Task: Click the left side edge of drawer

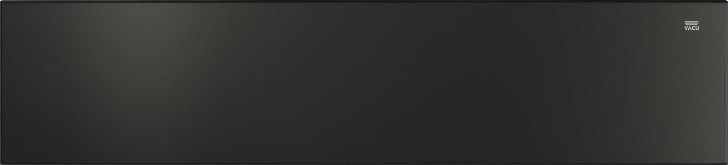Action: [x=1, y=82]
